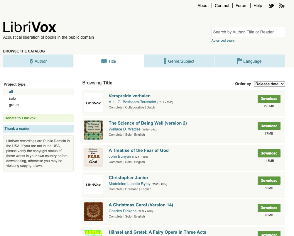The image size is (294, 236).
Task: Click the pen nib Author icon
Action: click(31, 61)
